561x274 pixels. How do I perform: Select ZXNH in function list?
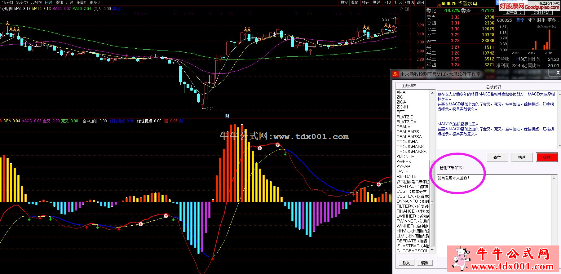[402, 107]
